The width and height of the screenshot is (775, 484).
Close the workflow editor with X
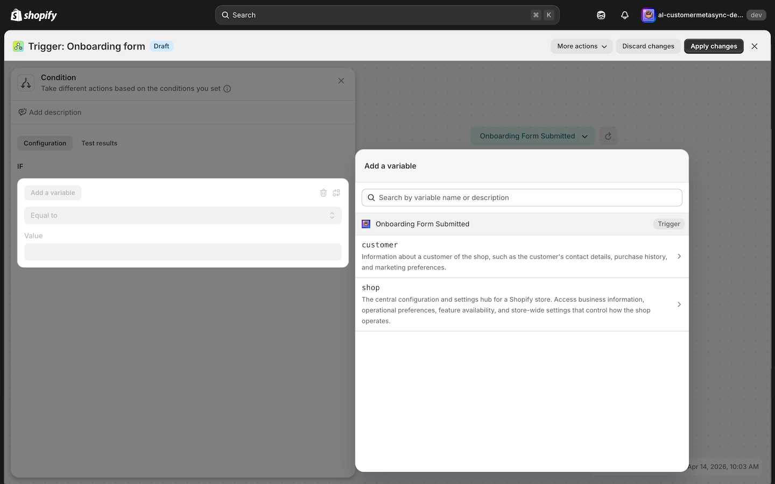(x=755, y=46)
